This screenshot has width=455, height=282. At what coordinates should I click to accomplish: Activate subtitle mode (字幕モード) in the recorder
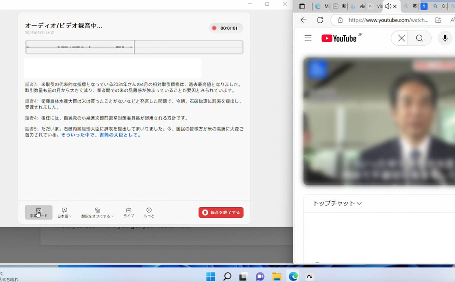(39, 212)
